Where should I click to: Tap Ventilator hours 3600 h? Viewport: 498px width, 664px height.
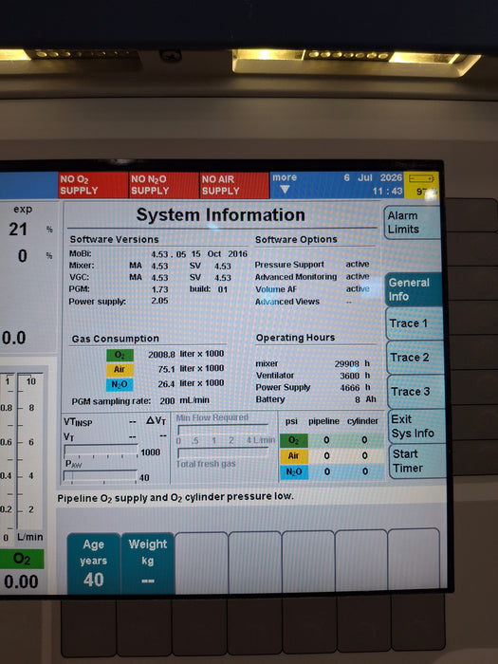coord(313,376)
